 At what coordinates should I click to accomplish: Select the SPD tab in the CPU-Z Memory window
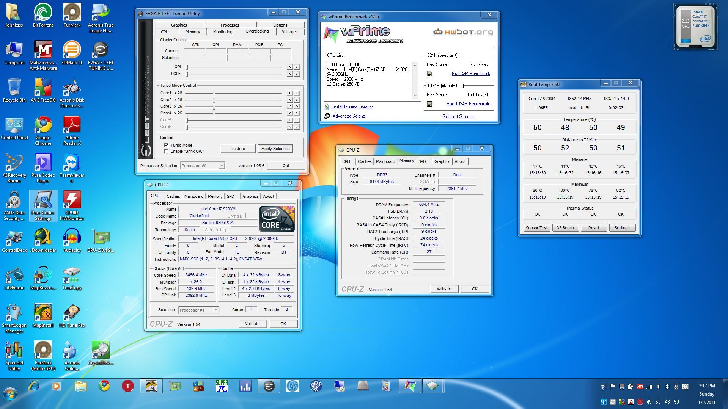point(422,161)
